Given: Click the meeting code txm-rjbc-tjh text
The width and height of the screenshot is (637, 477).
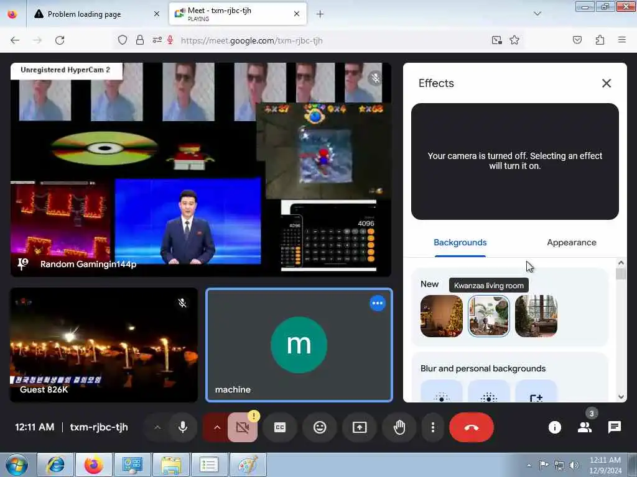Looking at the screenshot, I should (99, 427).
